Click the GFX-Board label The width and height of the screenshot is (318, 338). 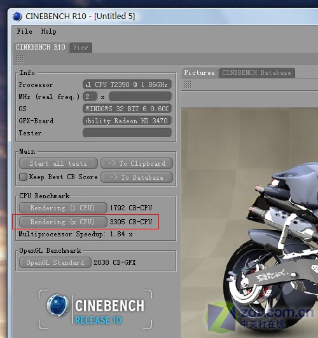click(x=36, y=121)
